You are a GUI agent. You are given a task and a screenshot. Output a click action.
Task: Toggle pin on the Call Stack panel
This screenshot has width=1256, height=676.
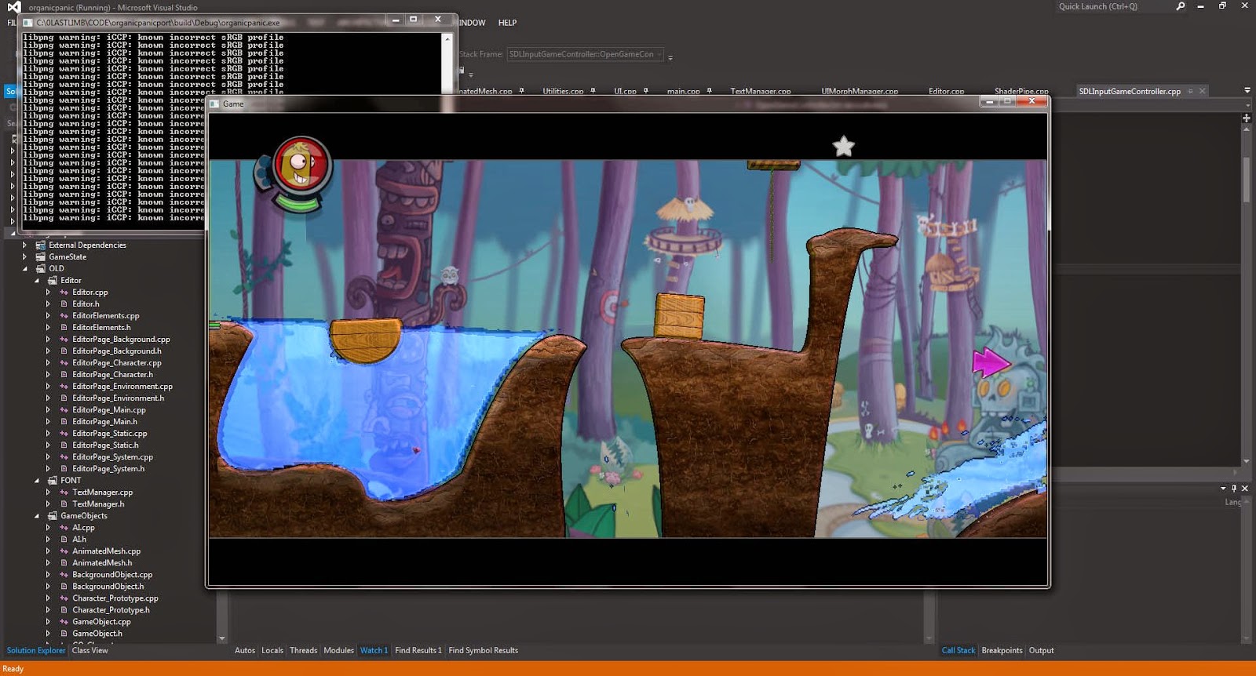(x=1234, y=488)
